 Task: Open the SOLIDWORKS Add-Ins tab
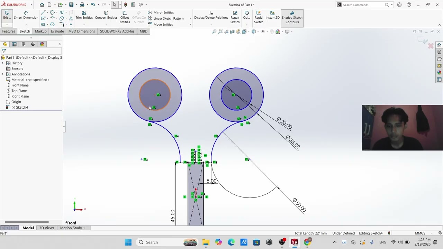117,31
